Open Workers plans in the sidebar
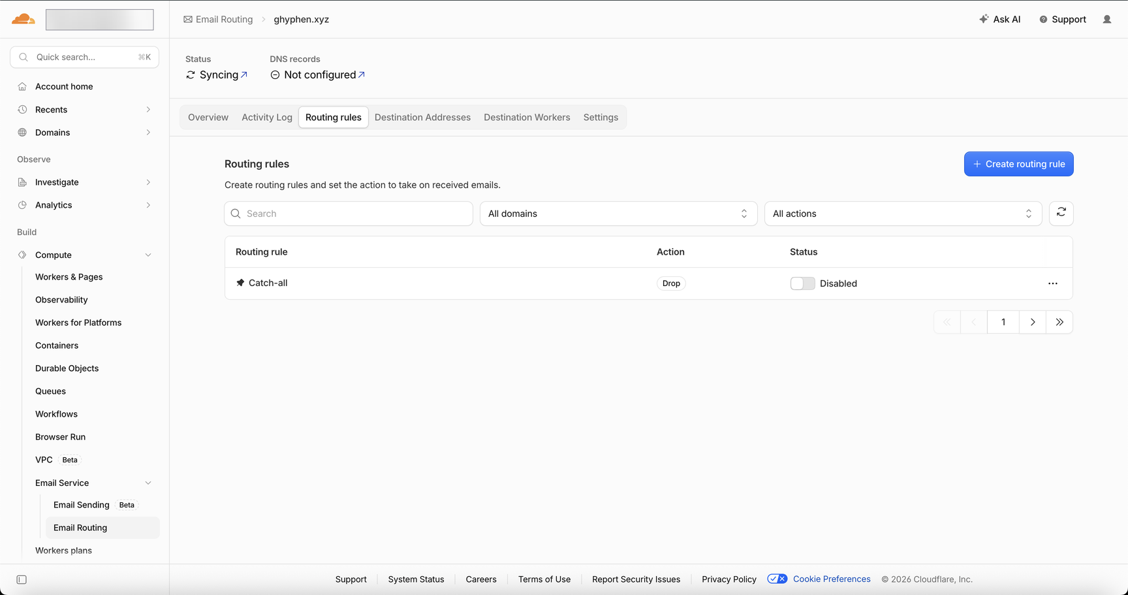Screen dimensions: 1128x595 [x=64, y=551]
